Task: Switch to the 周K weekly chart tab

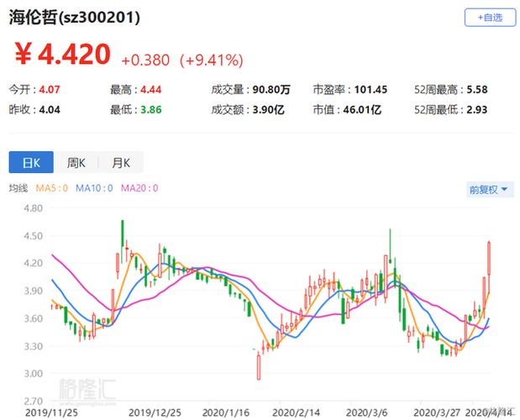Action: [x=76, y=162]
